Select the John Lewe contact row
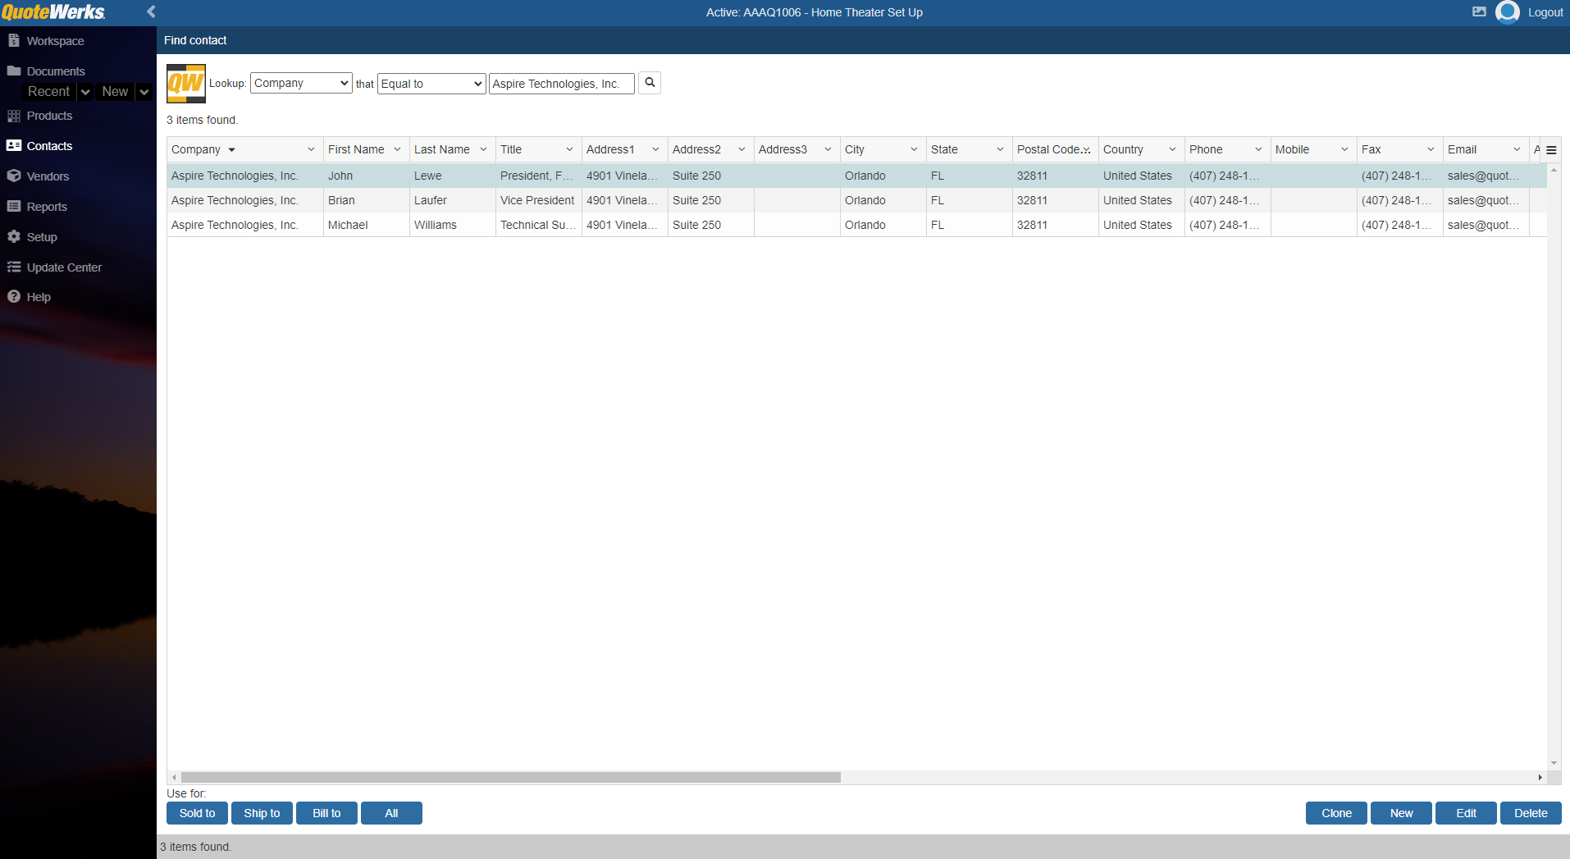The width and height of the screenshot is (1570, 859). pos(856,176)
